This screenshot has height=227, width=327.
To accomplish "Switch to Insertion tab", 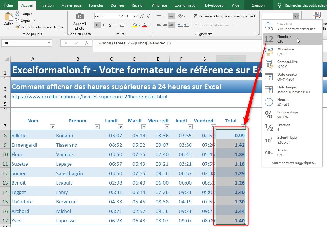I will (47, 5).
